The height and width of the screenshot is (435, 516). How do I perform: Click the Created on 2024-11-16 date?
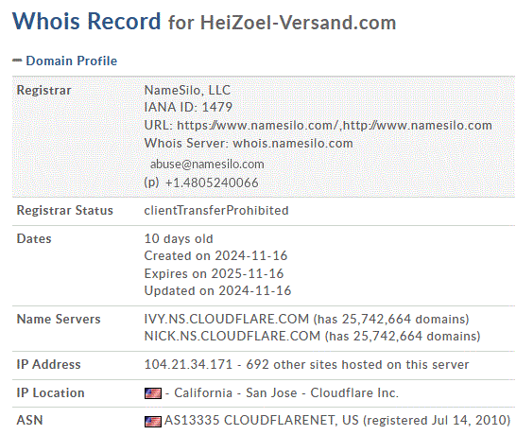(215, 256)
